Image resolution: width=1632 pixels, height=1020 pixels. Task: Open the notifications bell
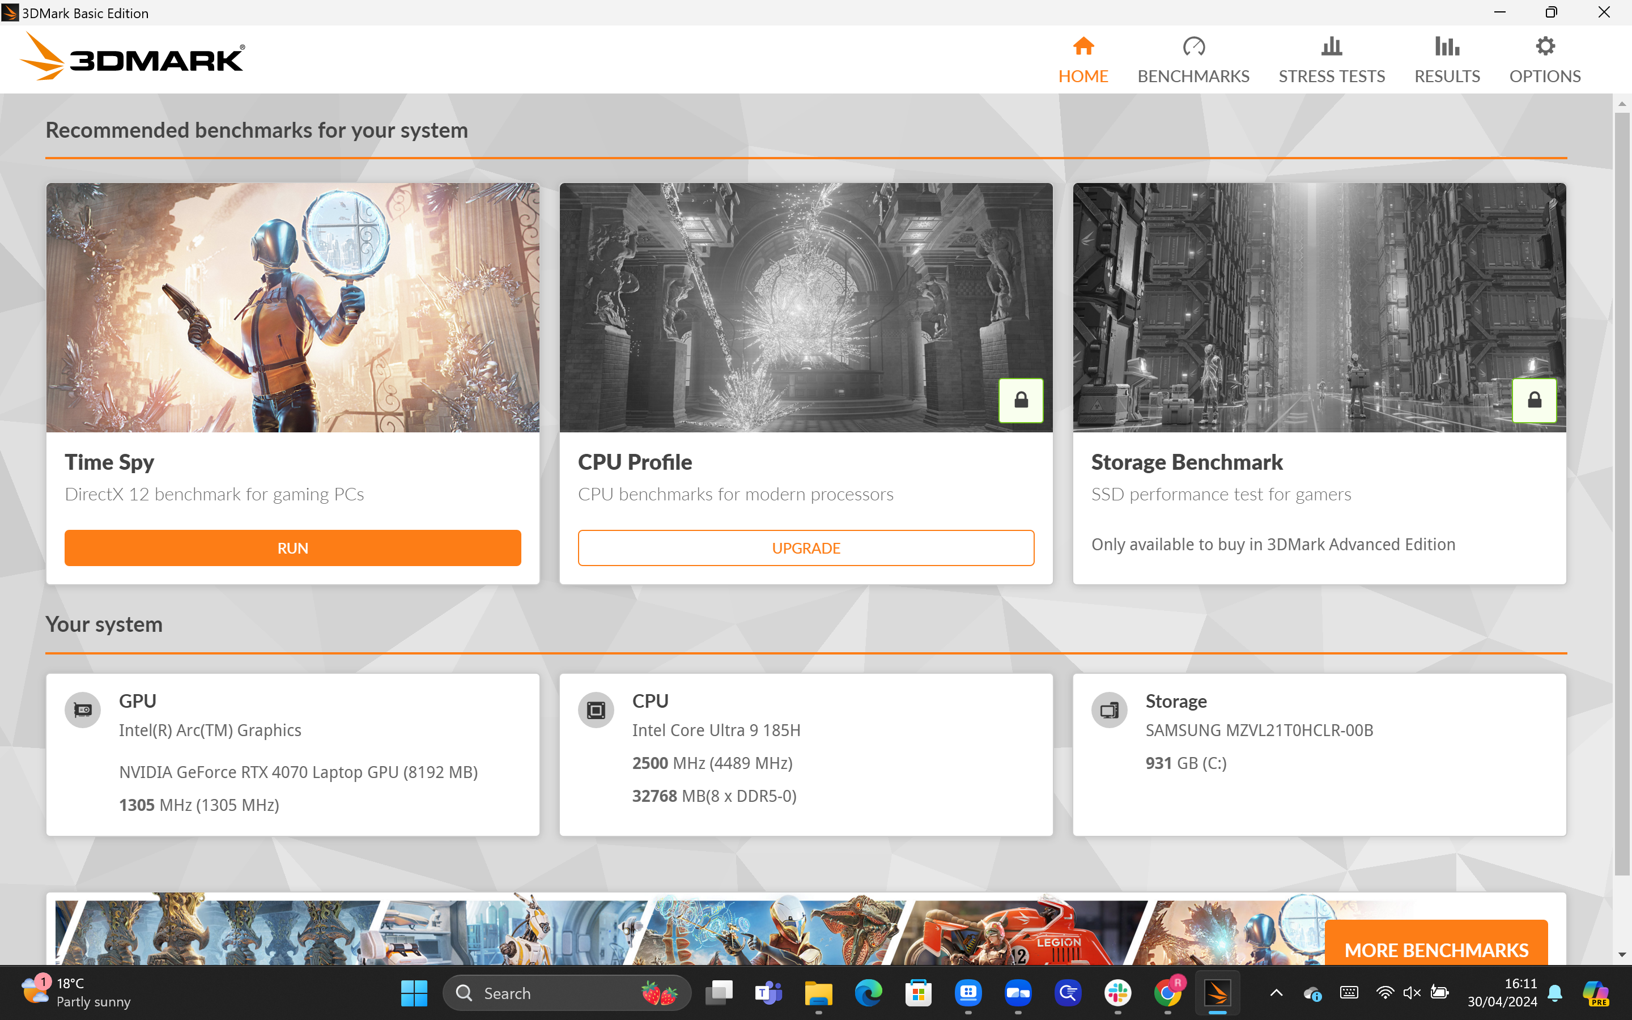point(1555,993)
